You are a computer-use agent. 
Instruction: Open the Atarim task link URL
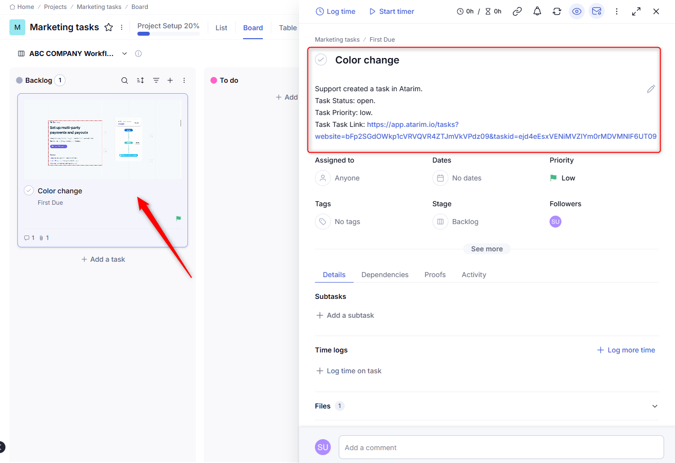click(x=413, y=124)
